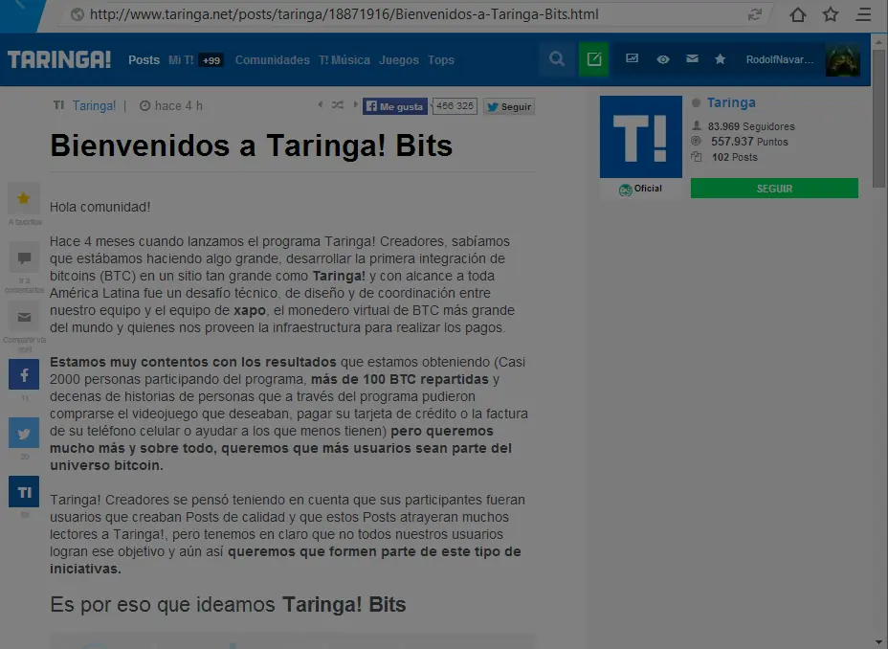888x649 pixels.
Task: Add post to favorites star sidebar
Action: coord(24,198)
